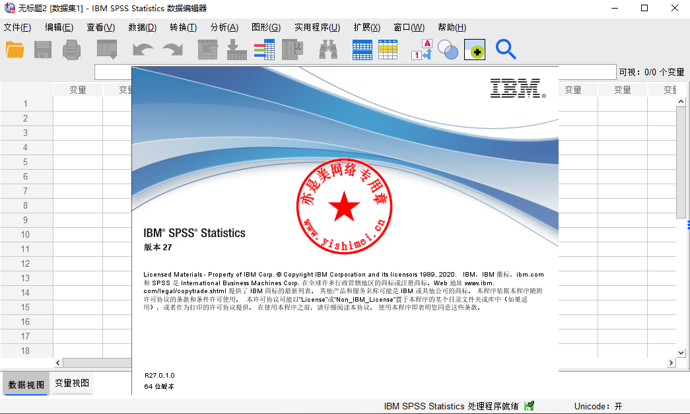
Task: Select row header 9
Action: coord(26,220)
